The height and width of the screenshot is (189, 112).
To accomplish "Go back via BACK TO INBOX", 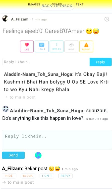I will pyautogui.click(x=57, y=6).
